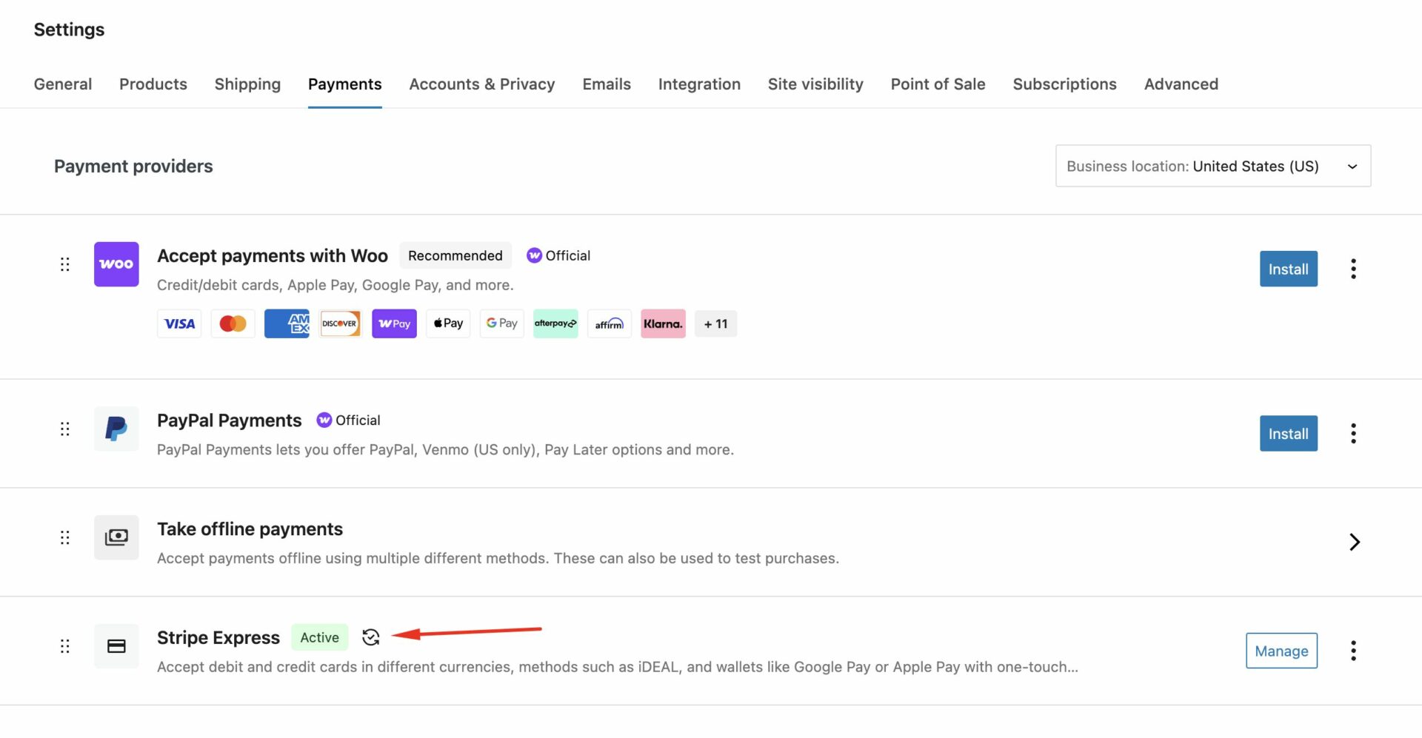This screenshot has height=738, width=1422.
Task: Expand Take offline payments with chevron
Action: (x=1354, y=542)
